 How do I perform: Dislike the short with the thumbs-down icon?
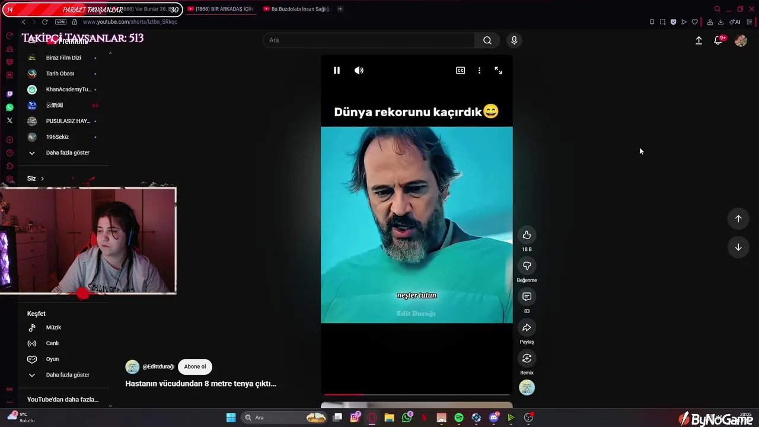(527, 266)
